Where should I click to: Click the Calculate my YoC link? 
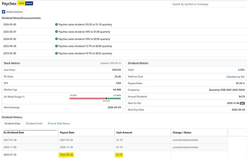[236, 77]
